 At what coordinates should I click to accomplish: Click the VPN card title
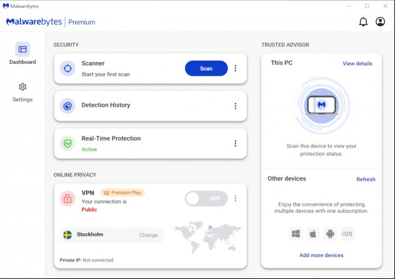pyautogui.click(x=87, y=193)
